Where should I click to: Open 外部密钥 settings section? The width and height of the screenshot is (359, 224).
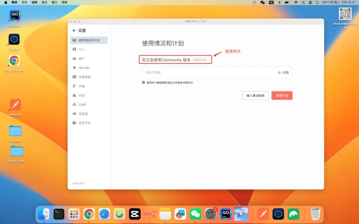(x=89, y=77)
